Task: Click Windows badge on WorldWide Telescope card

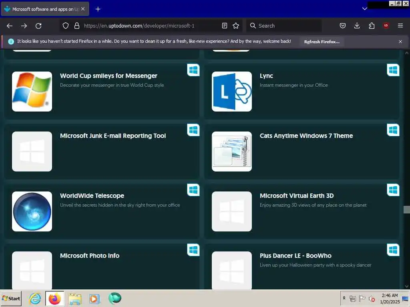Action: tap(193, 190)
